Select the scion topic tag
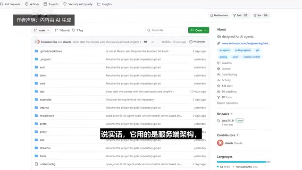Viewport: 302px width, 170px height. (x=235, y=57)
